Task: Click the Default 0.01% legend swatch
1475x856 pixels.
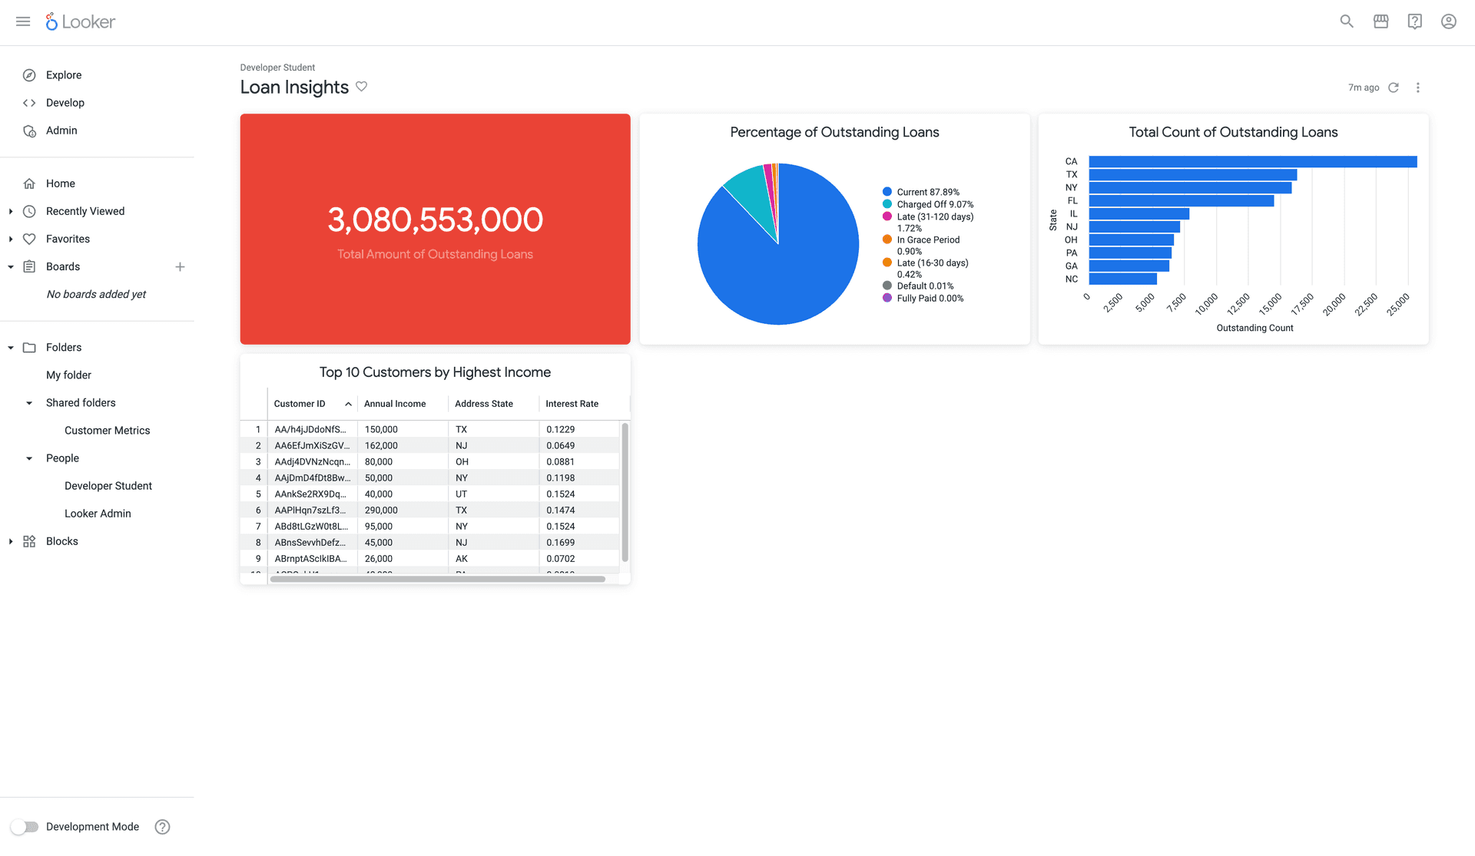Action: click(887, 286)
